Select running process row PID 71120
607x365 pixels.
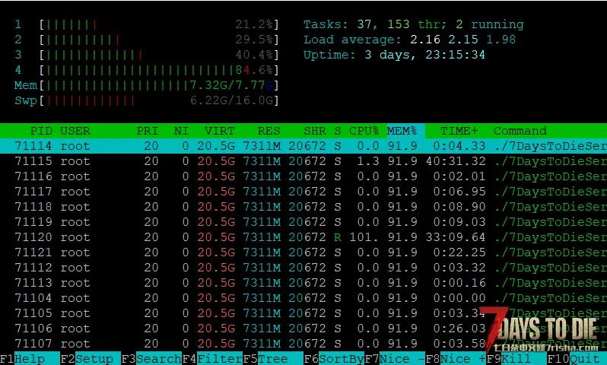(303, 237)
